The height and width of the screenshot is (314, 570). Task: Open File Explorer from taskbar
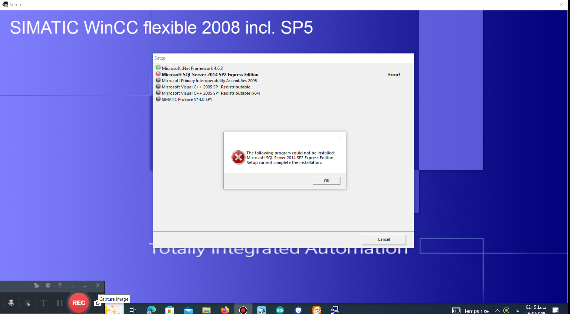tap(206, 310)
